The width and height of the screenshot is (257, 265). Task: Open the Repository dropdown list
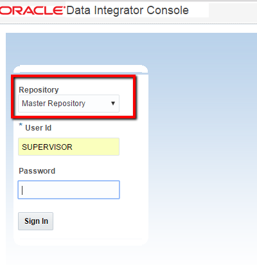coord(69,104)
